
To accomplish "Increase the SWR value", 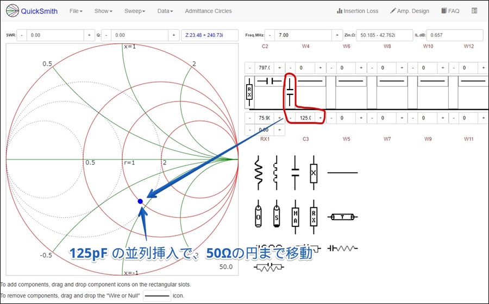I will coord(89,35).
